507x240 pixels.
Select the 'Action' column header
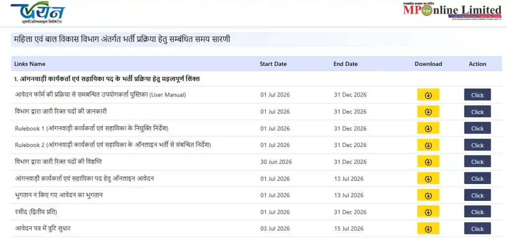pyautogui.click(x=478, y=64)
